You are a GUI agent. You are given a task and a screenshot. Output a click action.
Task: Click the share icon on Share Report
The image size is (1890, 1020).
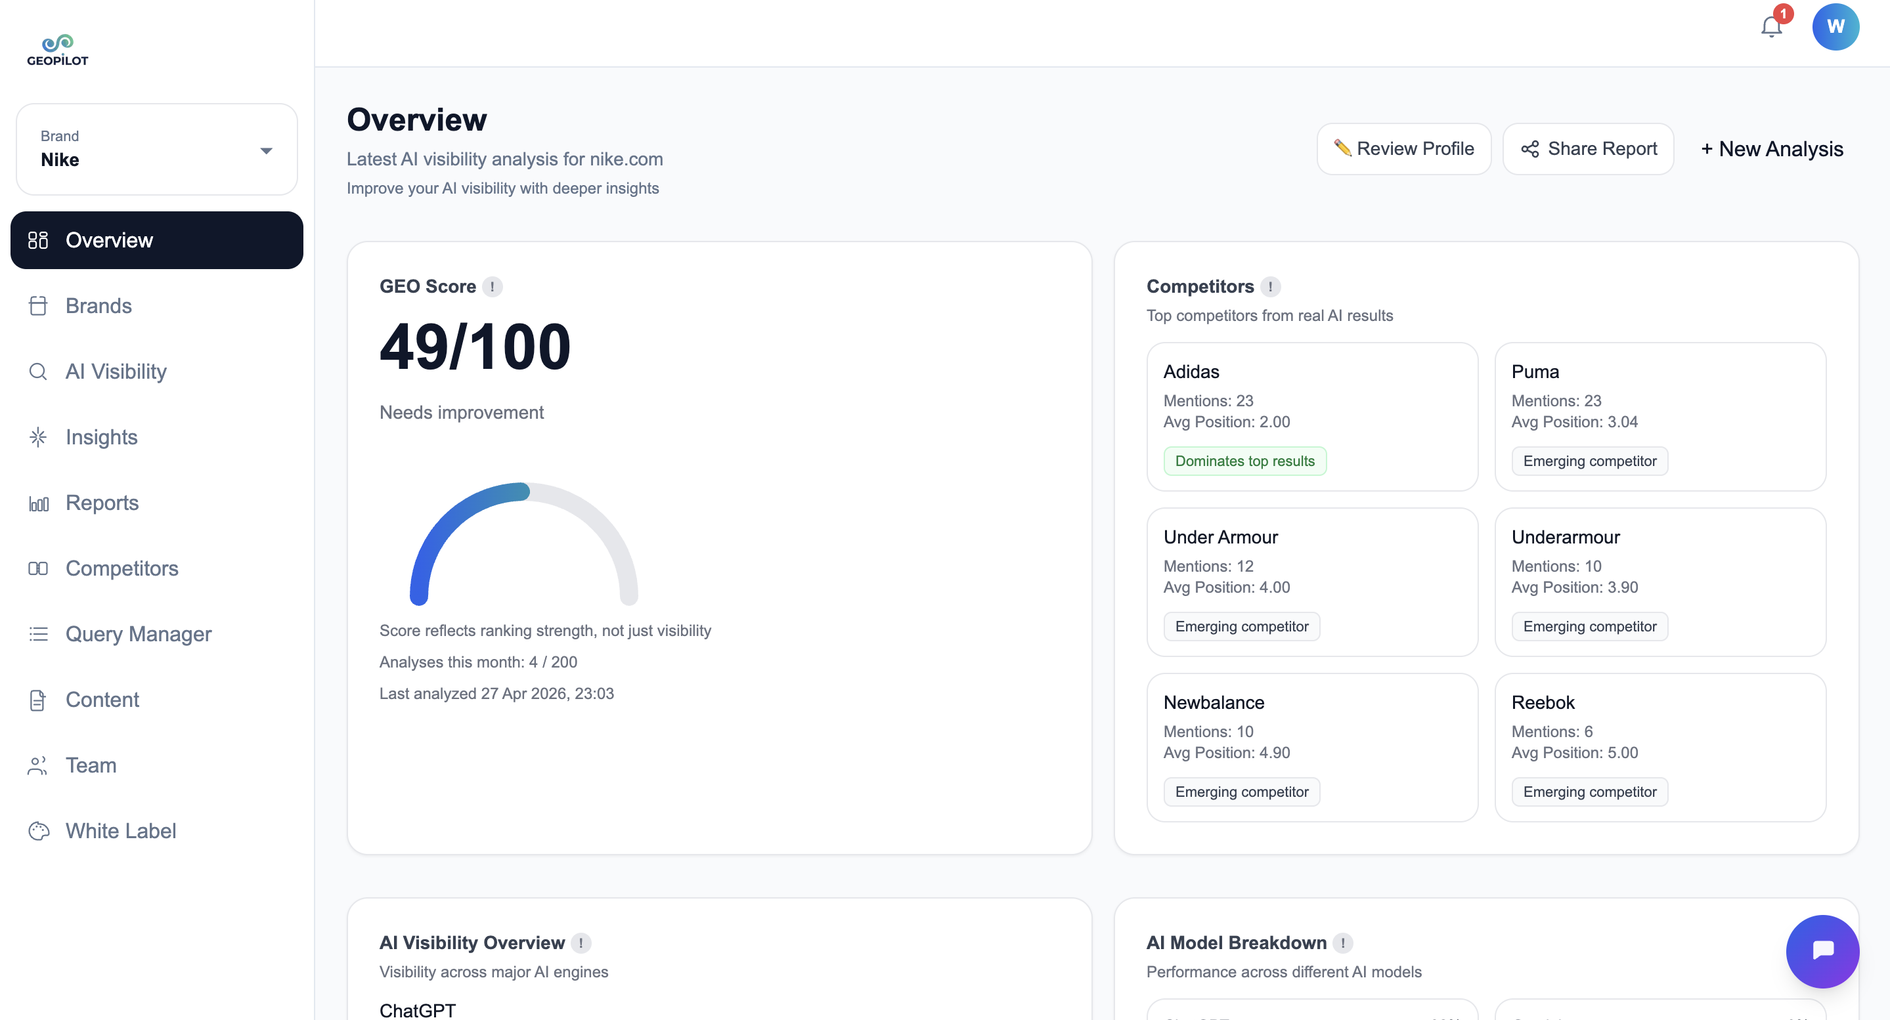(x=1529, y=149)
